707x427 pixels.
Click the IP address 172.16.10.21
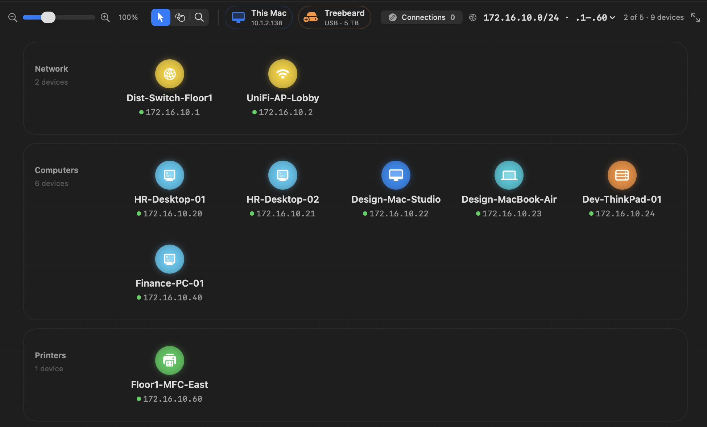(x=286, y=214)
